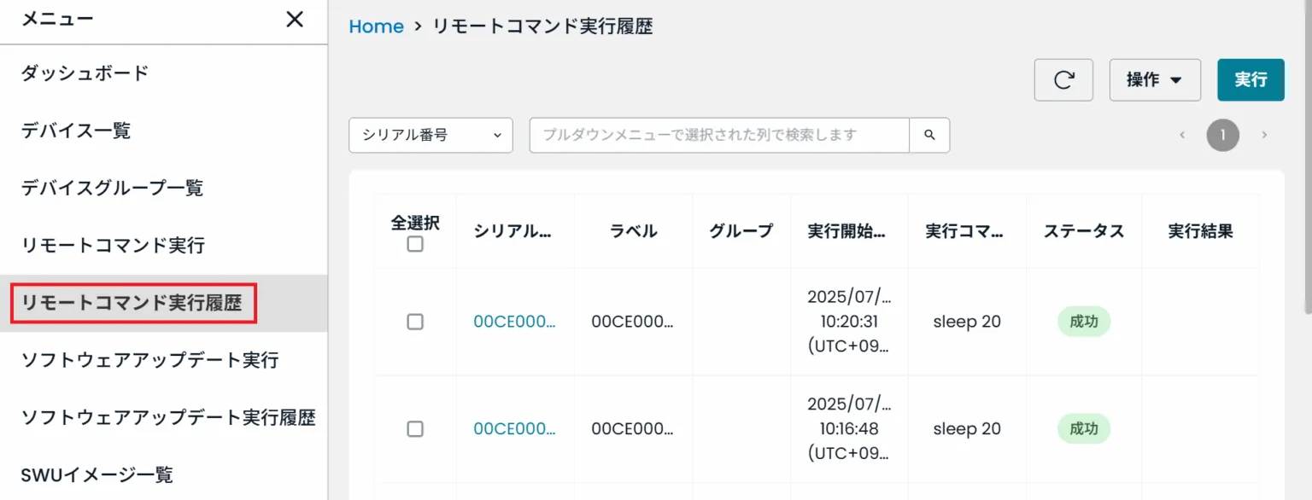
Task: Select page 1 in the pagination control
Action: coord(1222,135)
